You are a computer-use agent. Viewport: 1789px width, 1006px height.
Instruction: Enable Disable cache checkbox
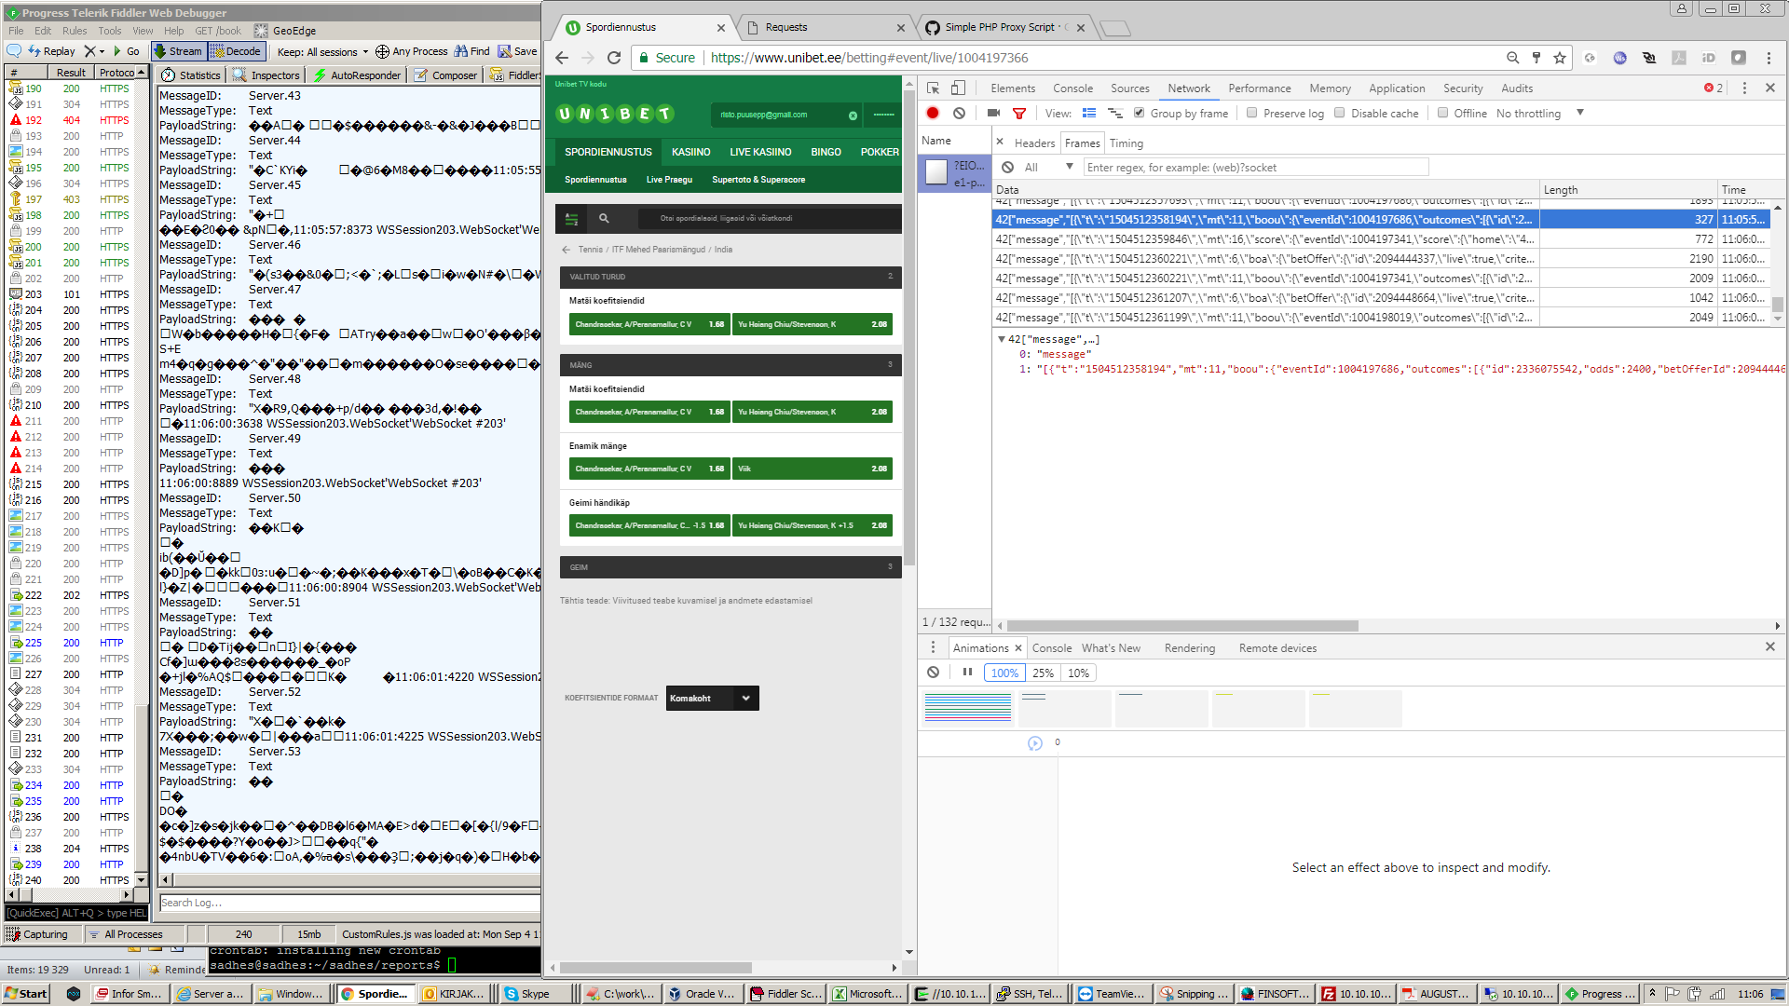tap(1340, 113)
